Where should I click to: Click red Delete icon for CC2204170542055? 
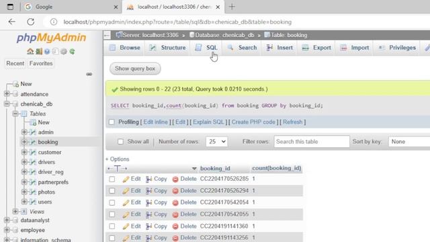pyautogui.click(x=175, y=214)
